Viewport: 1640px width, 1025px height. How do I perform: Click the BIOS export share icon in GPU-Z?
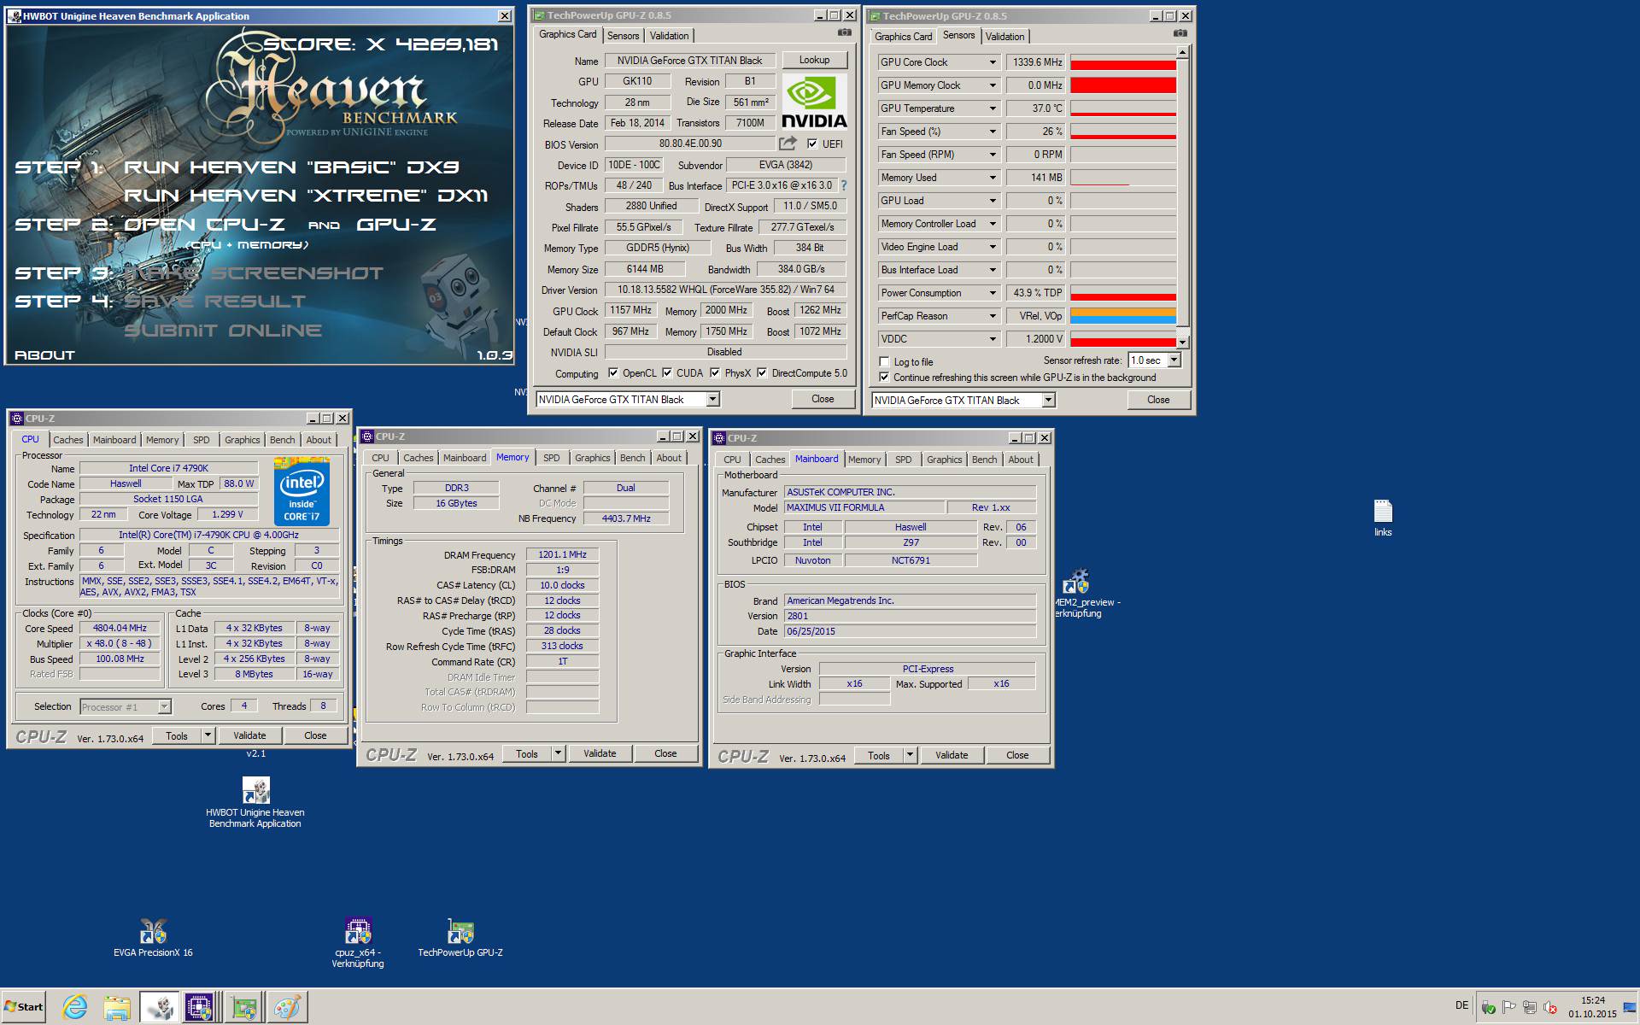point(788,143)
